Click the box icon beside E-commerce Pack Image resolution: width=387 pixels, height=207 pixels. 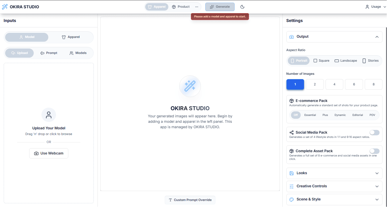(x=292, y=101)
